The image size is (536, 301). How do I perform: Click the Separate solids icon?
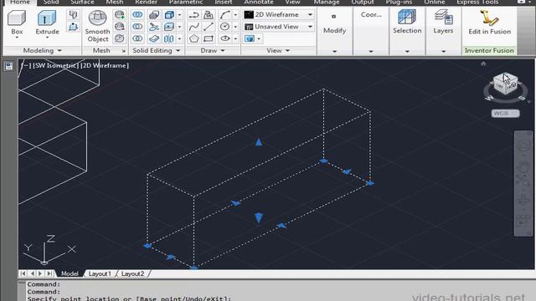point(169,38)
